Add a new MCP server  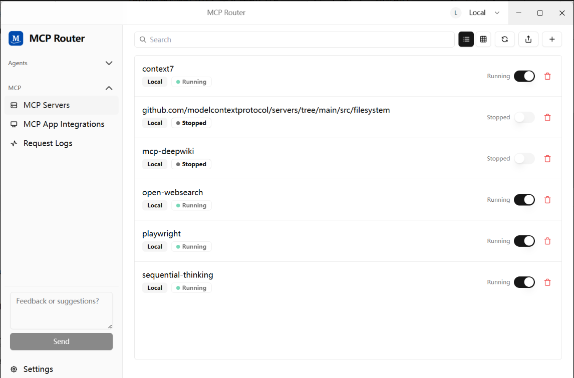pos(552,40)
